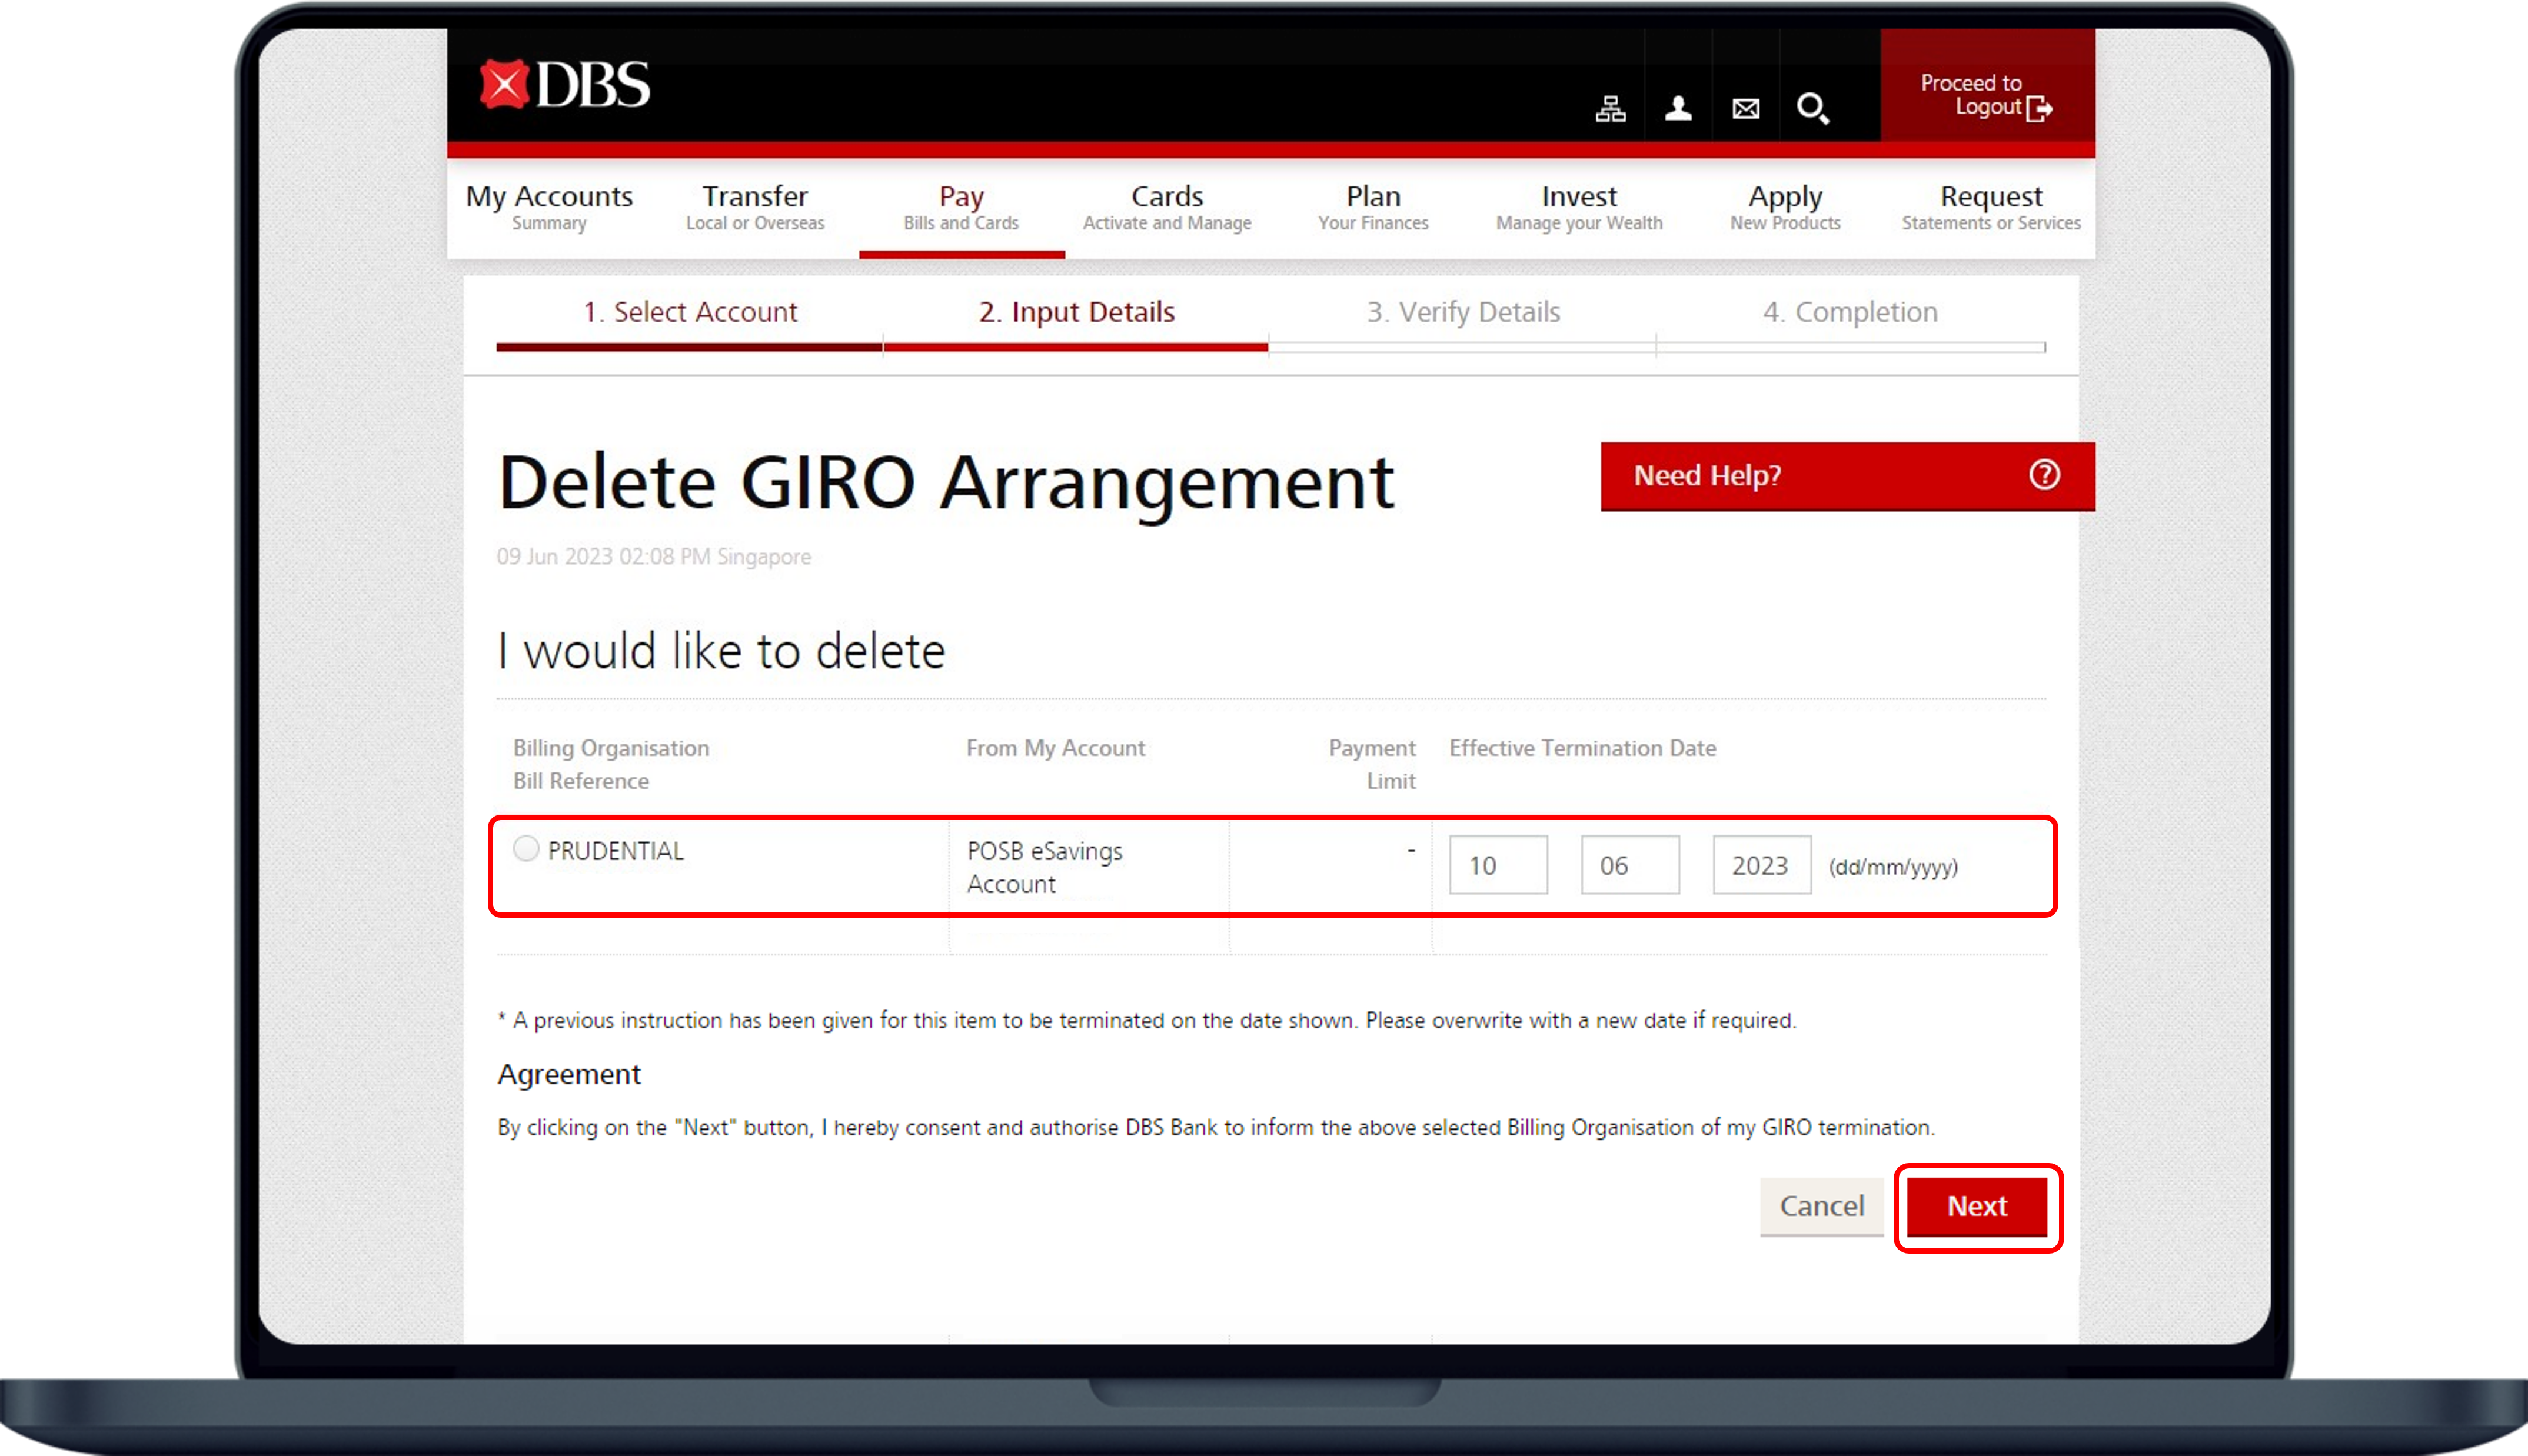Open the Pay Bills and Cards menu
2528x1456 pixels.
961,207
